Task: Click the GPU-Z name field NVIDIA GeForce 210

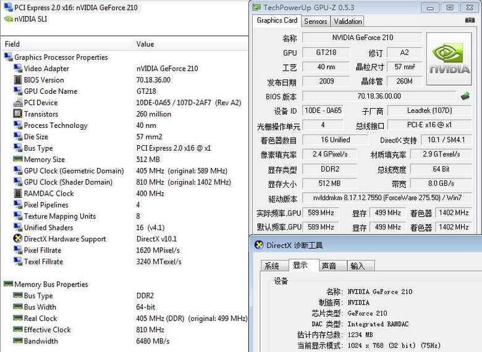Action: click(362, 38)
